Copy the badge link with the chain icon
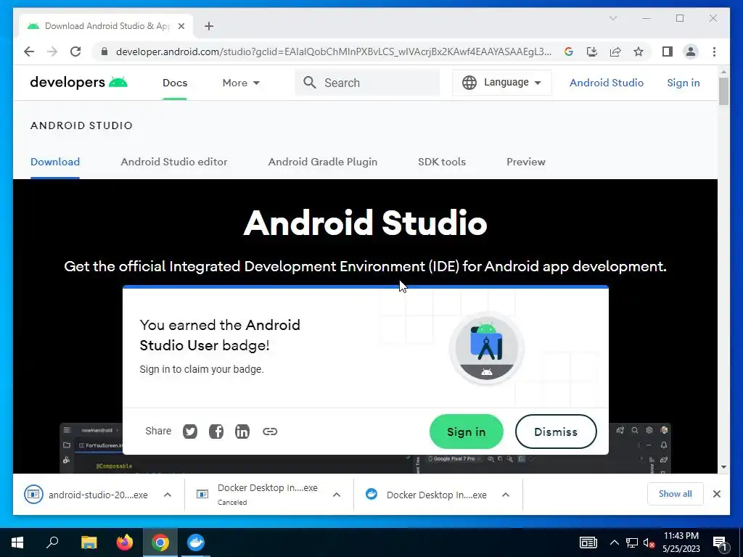The height and width of the screenshot is (557, 743). point(270,432)
